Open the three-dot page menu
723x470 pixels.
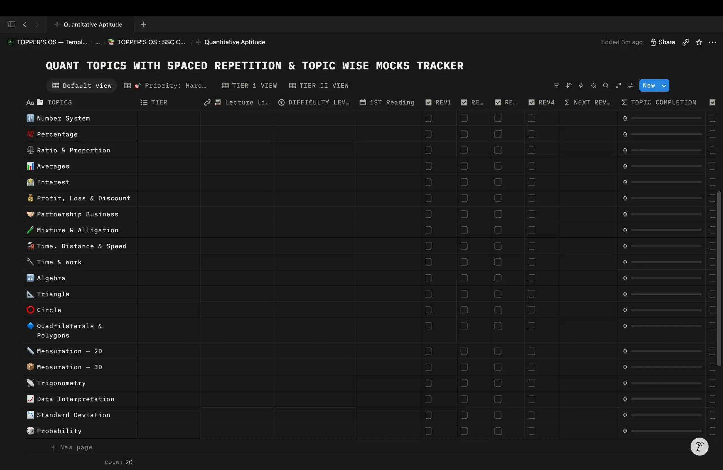(x=712, y=42)
